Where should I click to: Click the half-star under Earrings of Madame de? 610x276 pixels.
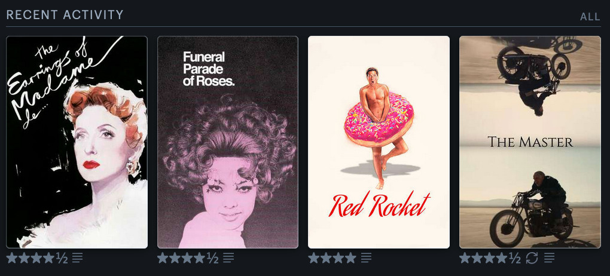(x=62, y=257)
